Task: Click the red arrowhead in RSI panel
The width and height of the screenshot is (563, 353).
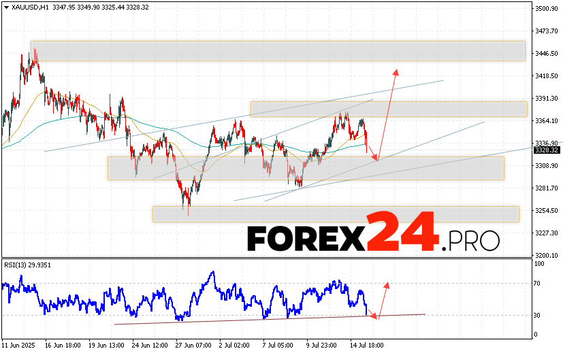Action: [387, 284]
